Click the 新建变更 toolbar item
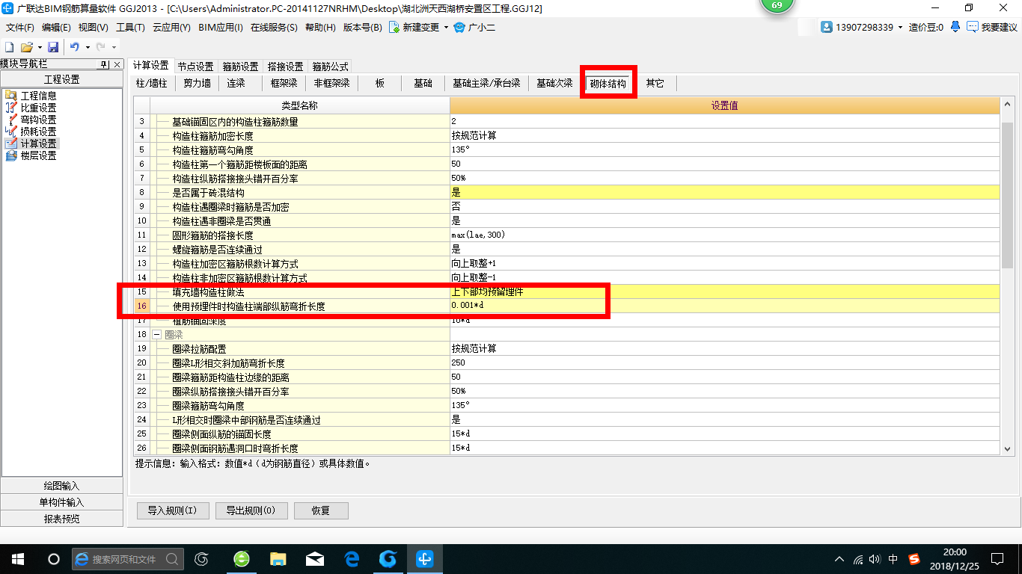This screenshot has width=1022, height=574. coord(414,28)
